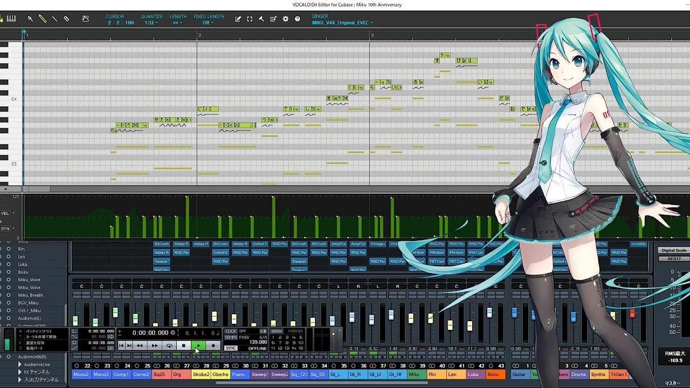This screenshot has width=690, height=388.
Task: Click the AES17 button
Action: (673, 259)
